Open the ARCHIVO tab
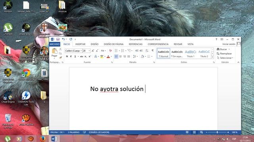The width and height of the screenshot is (254, 142). pyautogui.click(x=55, y=44)
